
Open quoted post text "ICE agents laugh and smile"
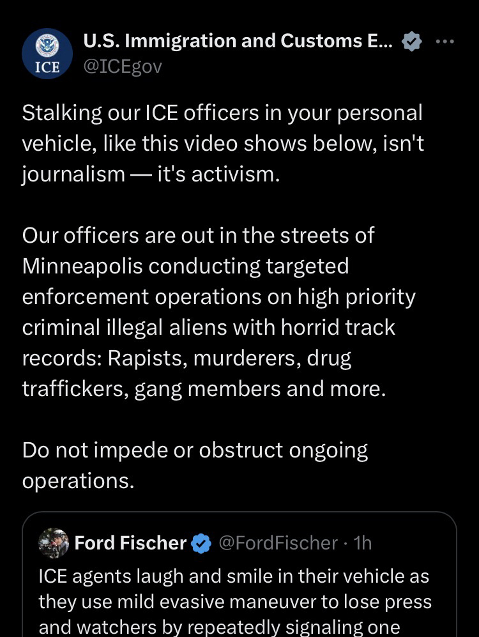(234, 576)
